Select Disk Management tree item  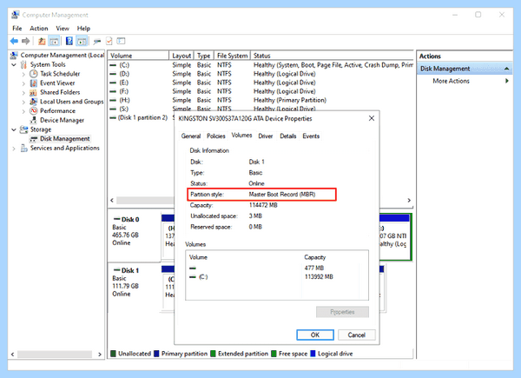coord(65,139)
